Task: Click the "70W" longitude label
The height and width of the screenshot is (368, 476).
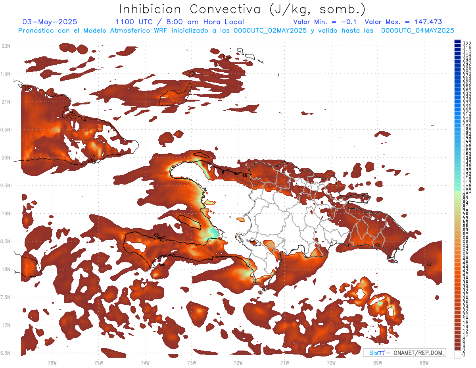Action: (x=331, y=362)
